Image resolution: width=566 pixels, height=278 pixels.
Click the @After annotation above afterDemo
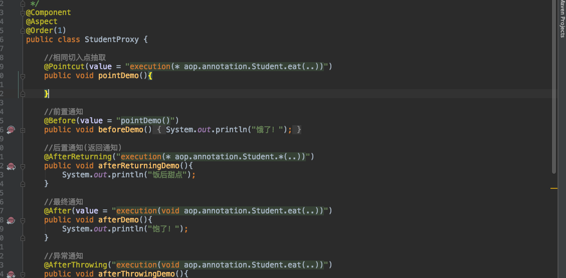pyautogui.click(x=57, y=211)
